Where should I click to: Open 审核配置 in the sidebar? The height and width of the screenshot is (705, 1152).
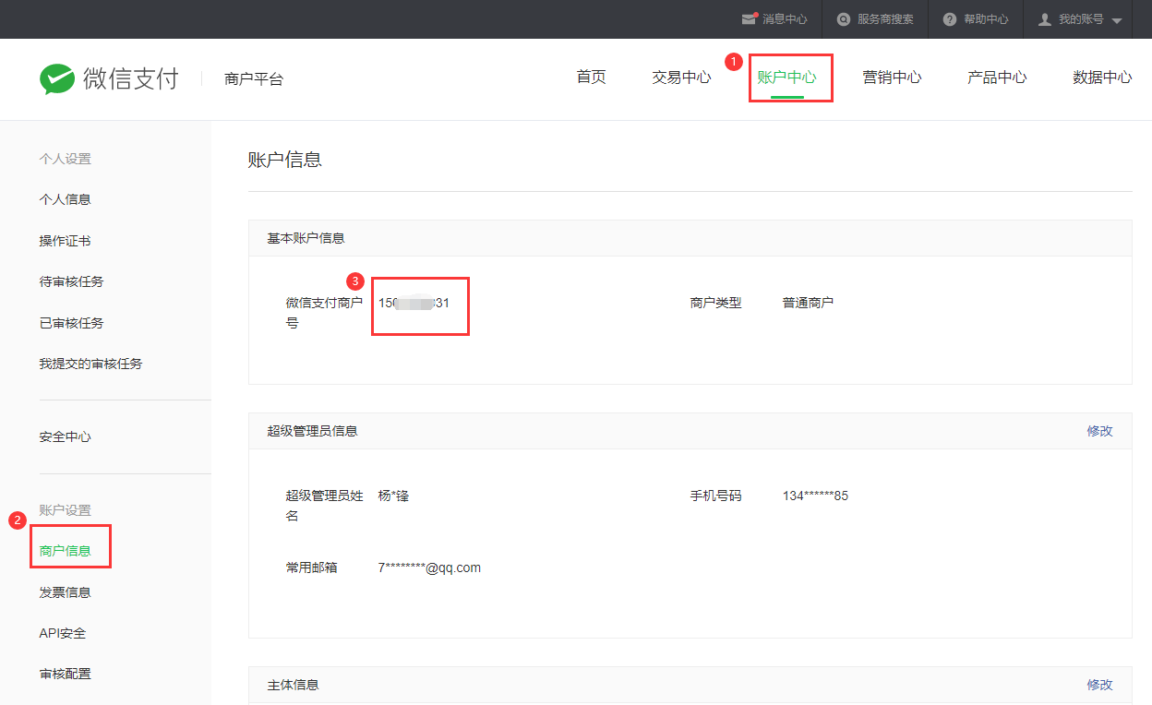(65, 674)
